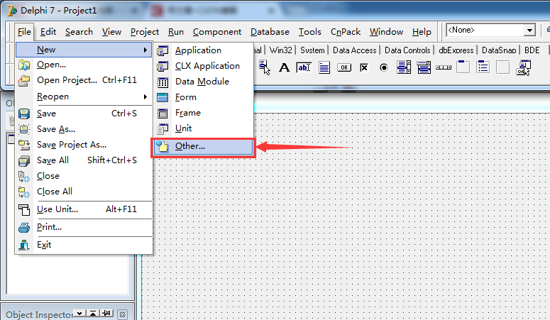Click the Save As icon
This screenshot has width=550, height=320.
24,129
